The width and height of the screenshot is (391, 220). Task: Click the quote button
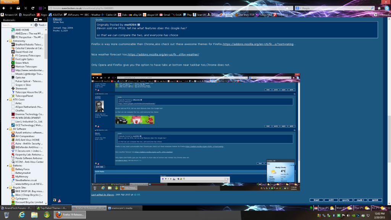346,200
